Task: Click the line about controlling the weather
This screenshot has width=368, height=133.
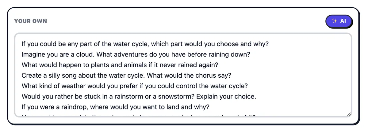Action: (135, 86)
